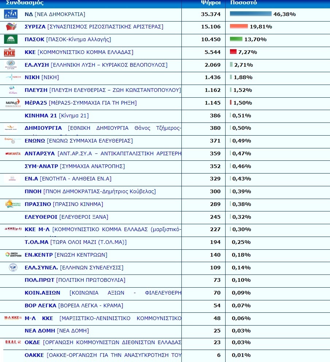Click the blue 46,38% percentage bar

coord(251,14)
